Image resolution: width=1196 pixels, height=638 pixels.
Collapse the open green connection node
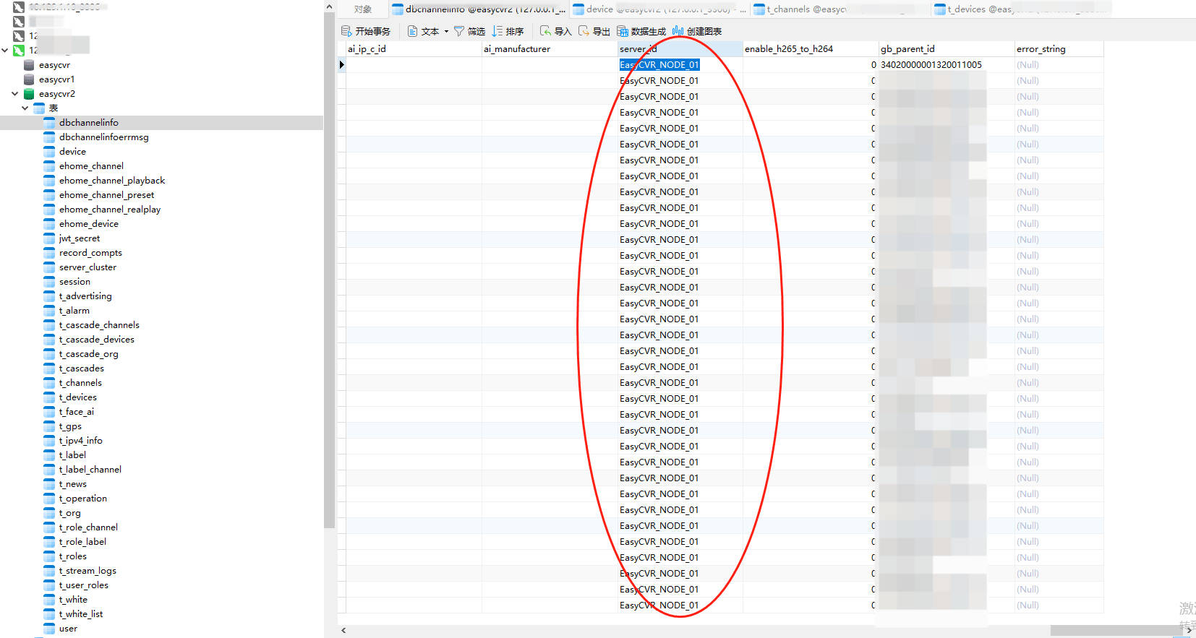pyautogui.click(x=5, y=51)
